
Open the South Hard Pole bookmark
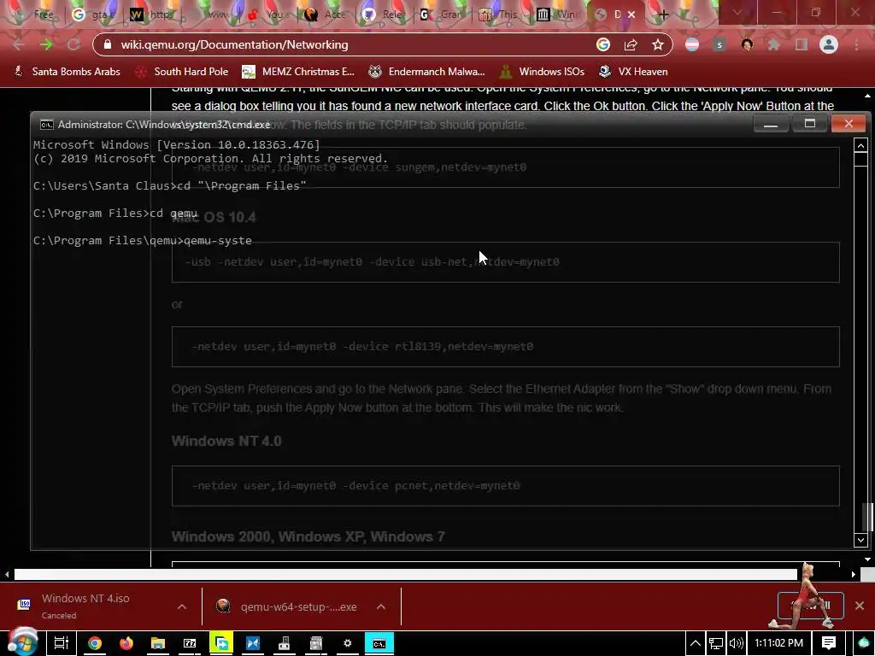[x=183, y=72]
